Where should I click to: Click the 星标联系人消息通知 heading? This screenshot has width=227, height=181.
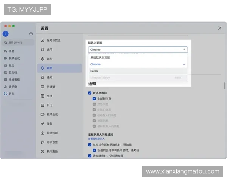point(101,135)
